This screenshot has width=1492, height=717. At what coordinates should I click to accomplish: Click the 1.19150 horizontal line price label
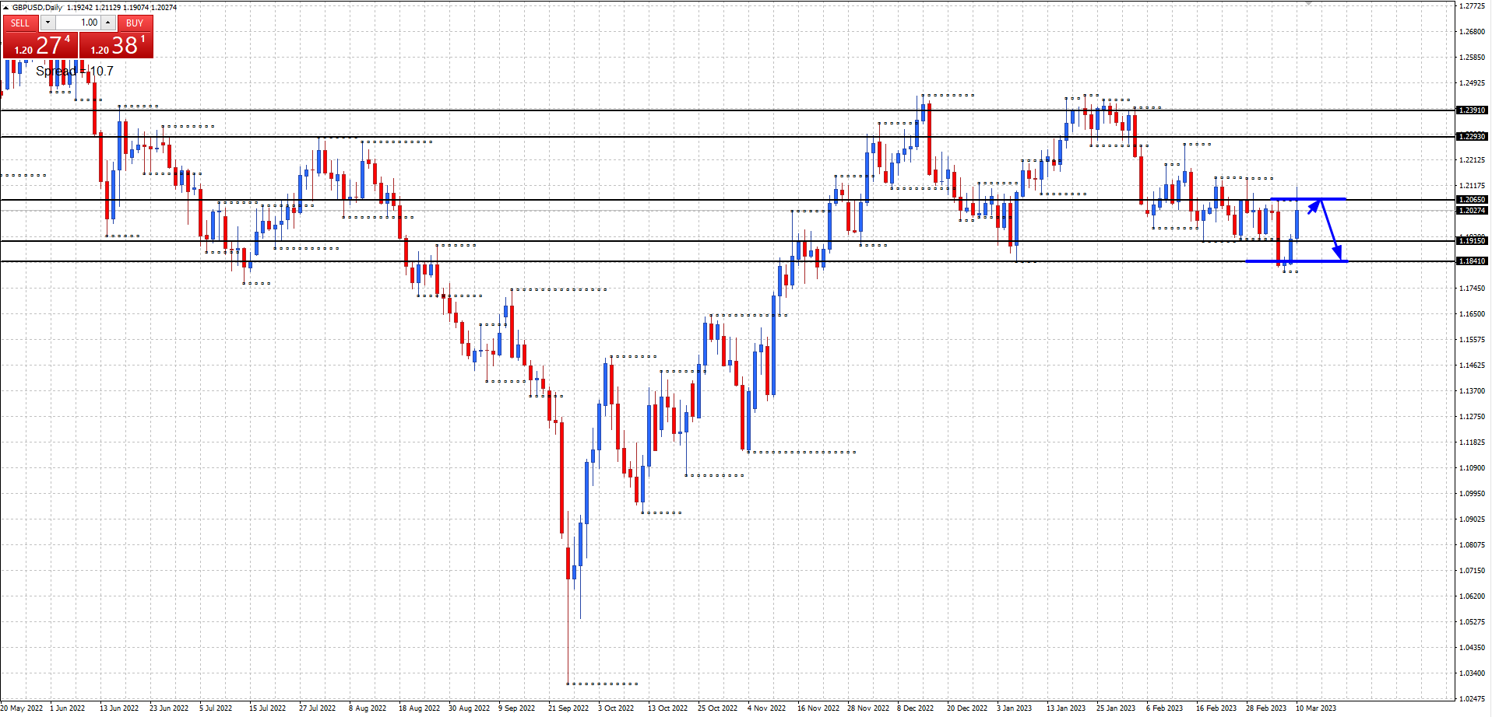point(1472,241)
